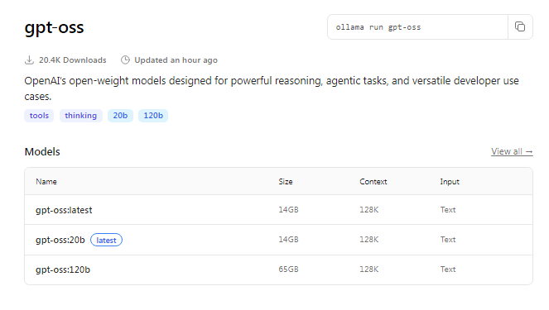
Task: Click the 65GB size of gpt-oss:120b
Action: pyautogui.click(x=288, y=269)
